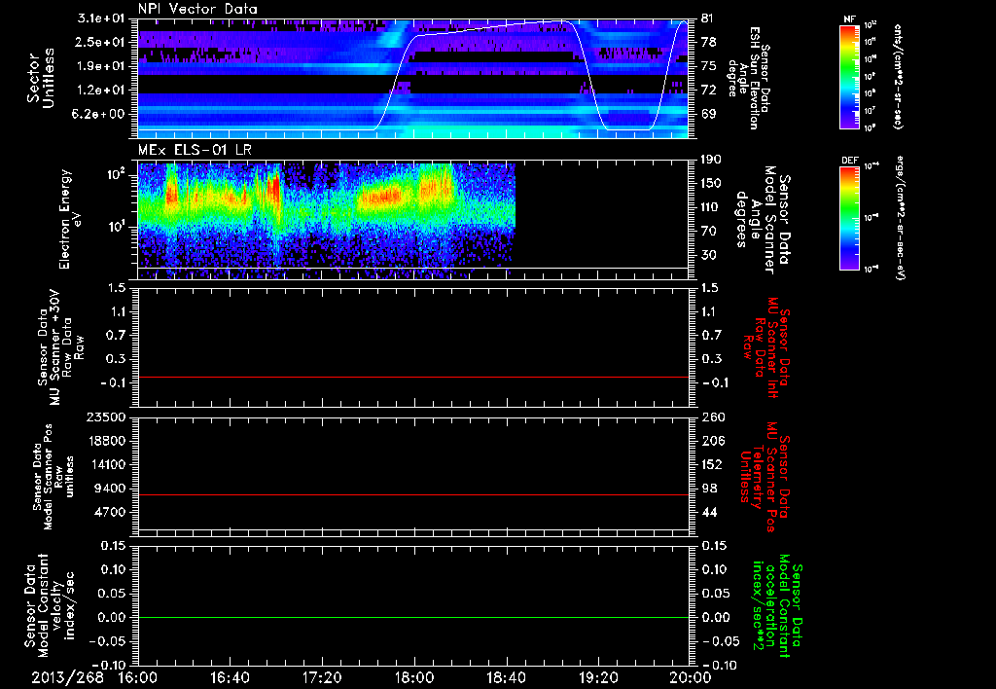Click the 17:20 time tick label
996x689 pixels.
pos(322,677)
